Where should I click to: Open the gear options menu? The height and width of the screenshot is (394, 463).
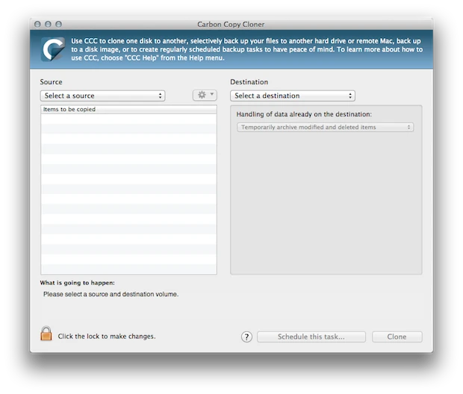tap(205, 96)
